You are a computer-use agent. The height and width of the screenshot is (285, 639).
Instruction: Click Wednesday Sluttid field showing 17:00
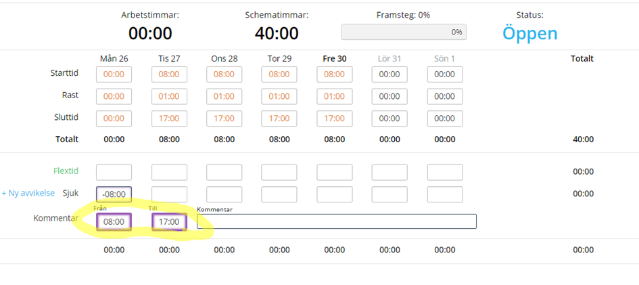[224, 118]
